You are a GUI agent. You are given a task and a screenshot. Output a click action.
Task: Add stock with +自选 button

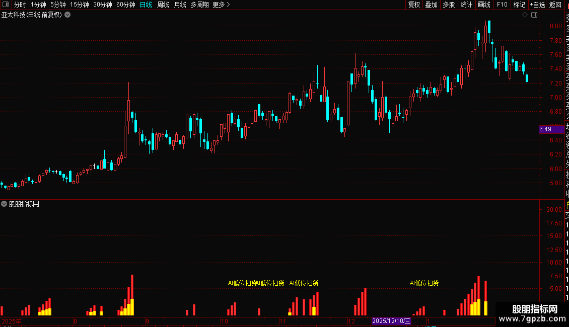[537, 5]
